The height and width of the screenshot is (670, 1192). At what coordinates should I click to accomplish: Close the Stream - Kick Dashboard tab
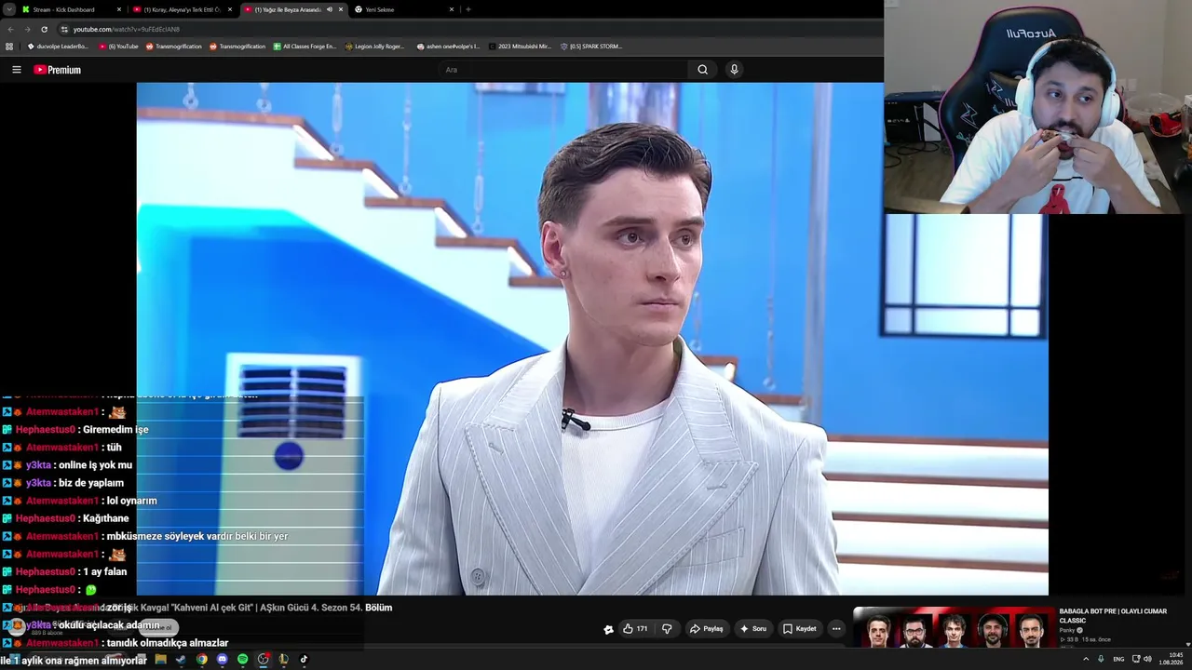pos(119,9)
